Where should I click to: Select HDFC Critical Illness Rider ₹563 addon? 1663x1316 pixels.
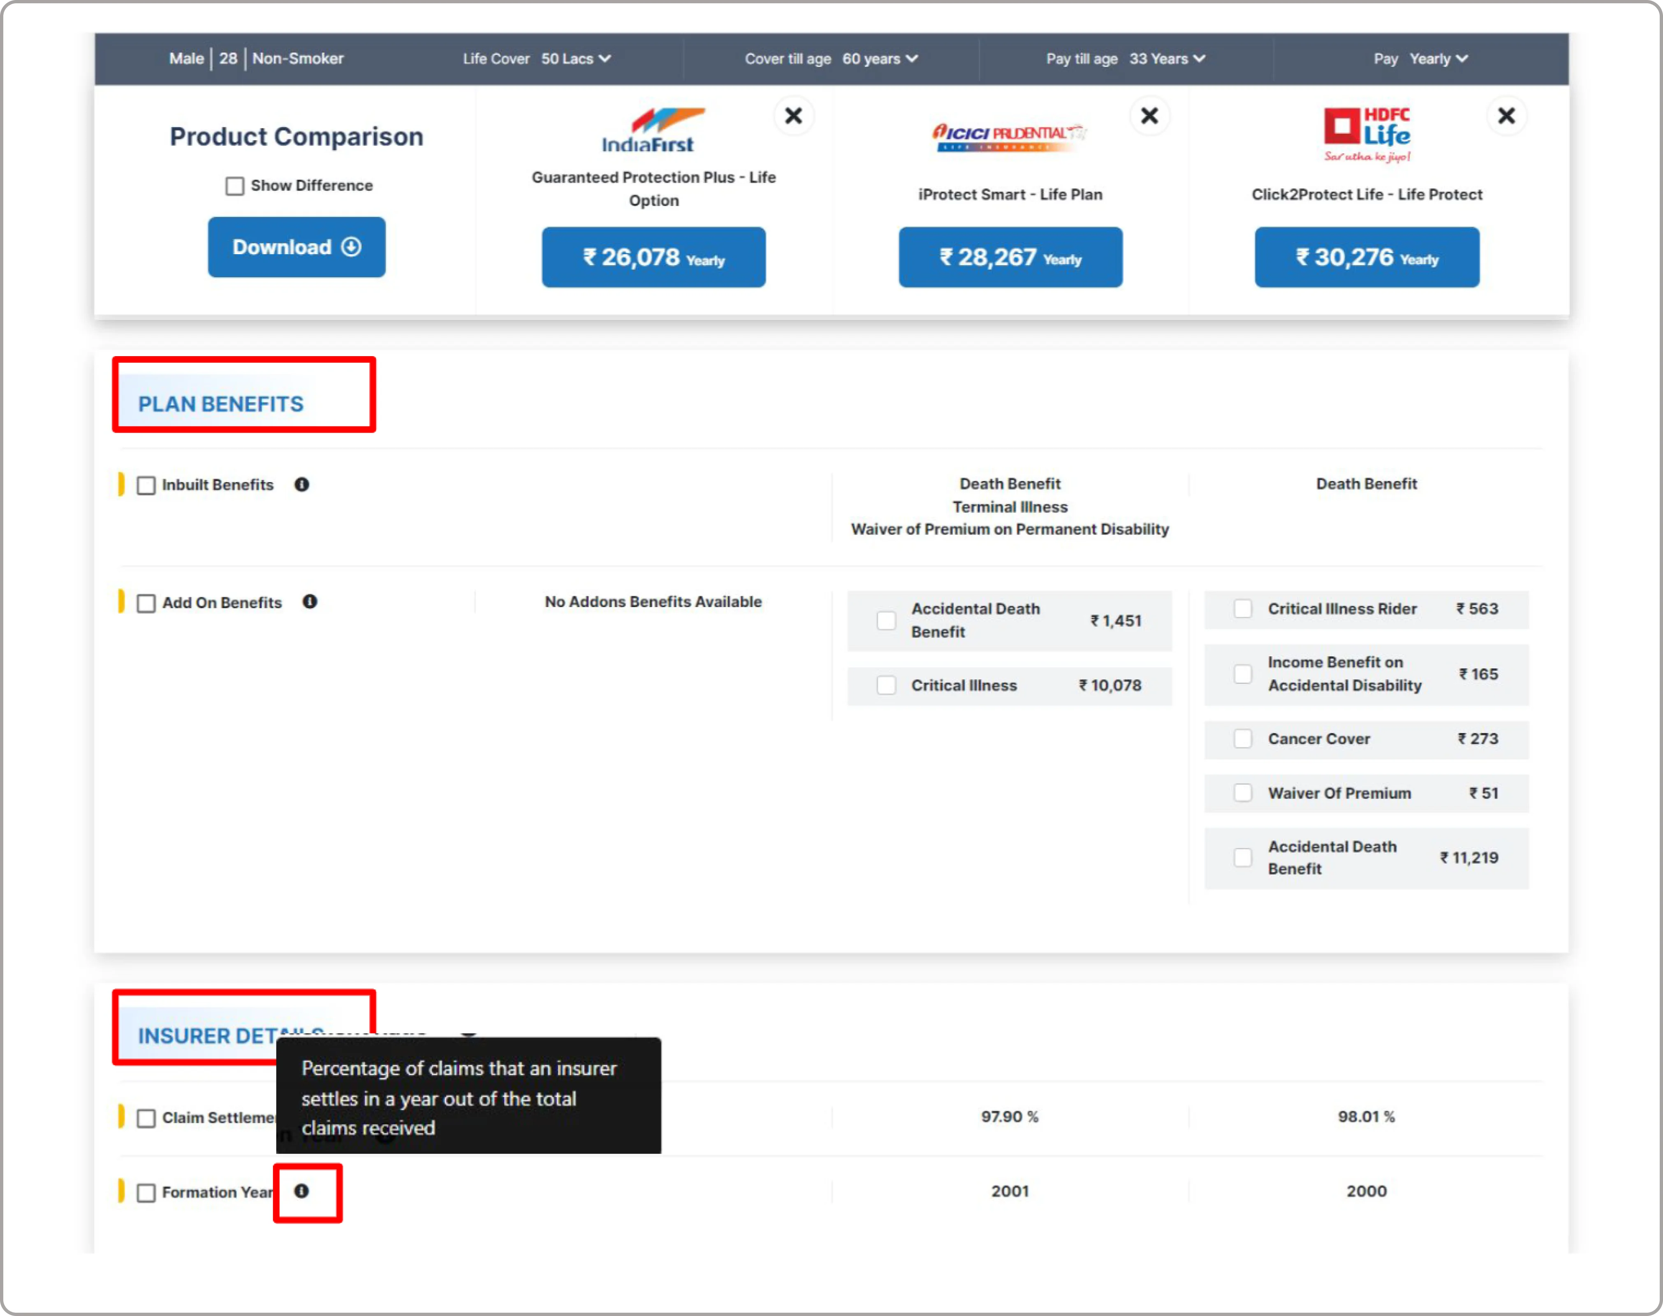[1242, 609]
